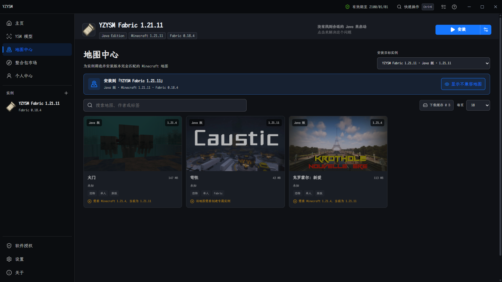502x282 pixels.
Task: Select 地图中心 in sidebar
Action: click(37, 50)
